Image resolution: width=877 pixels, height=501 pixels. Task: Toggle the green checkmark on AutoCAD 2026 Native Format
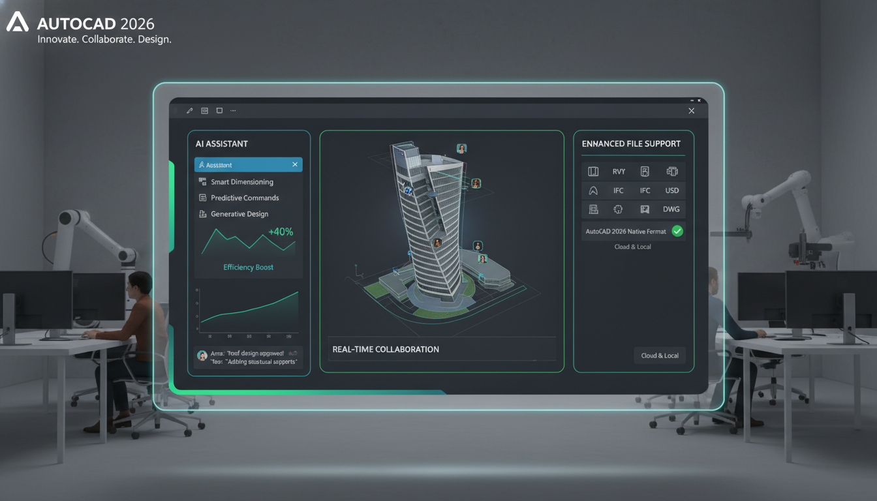[677, 231]
